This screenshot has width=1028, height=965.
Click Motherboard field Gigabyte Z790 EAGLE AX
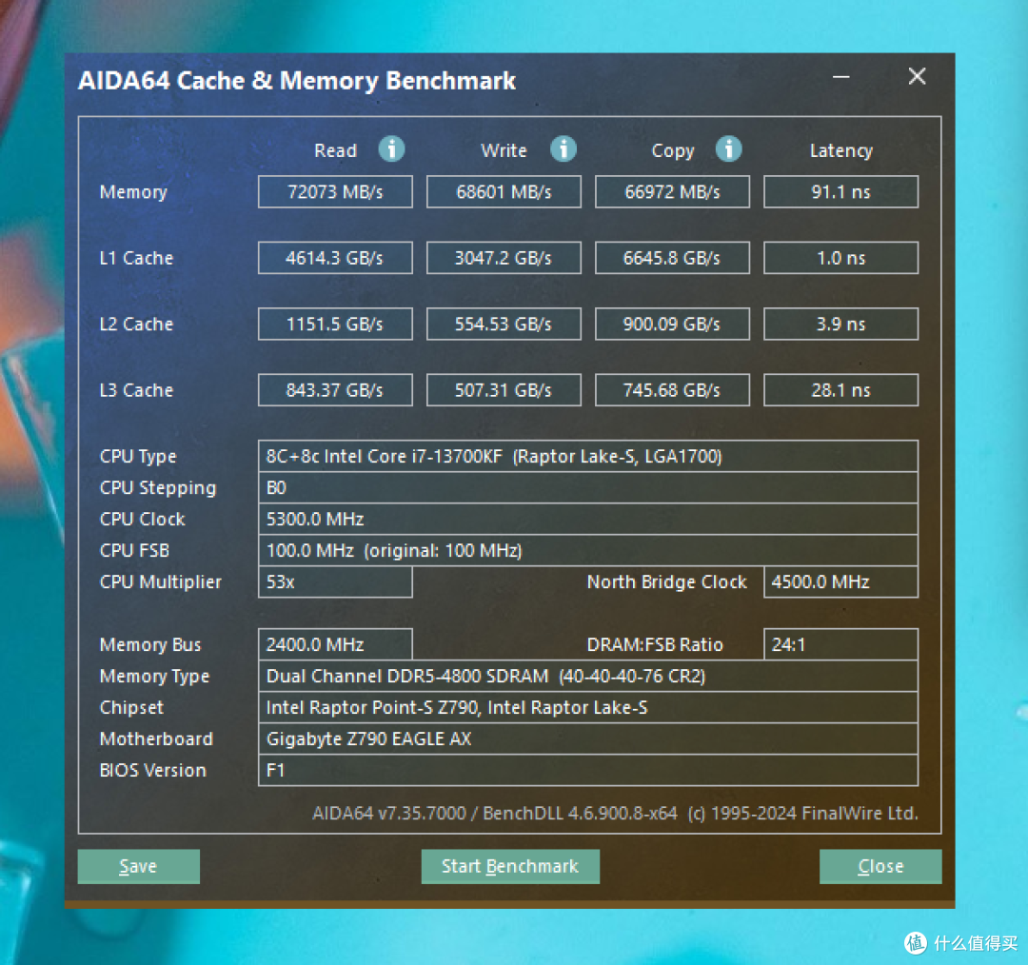click(588, 739)
